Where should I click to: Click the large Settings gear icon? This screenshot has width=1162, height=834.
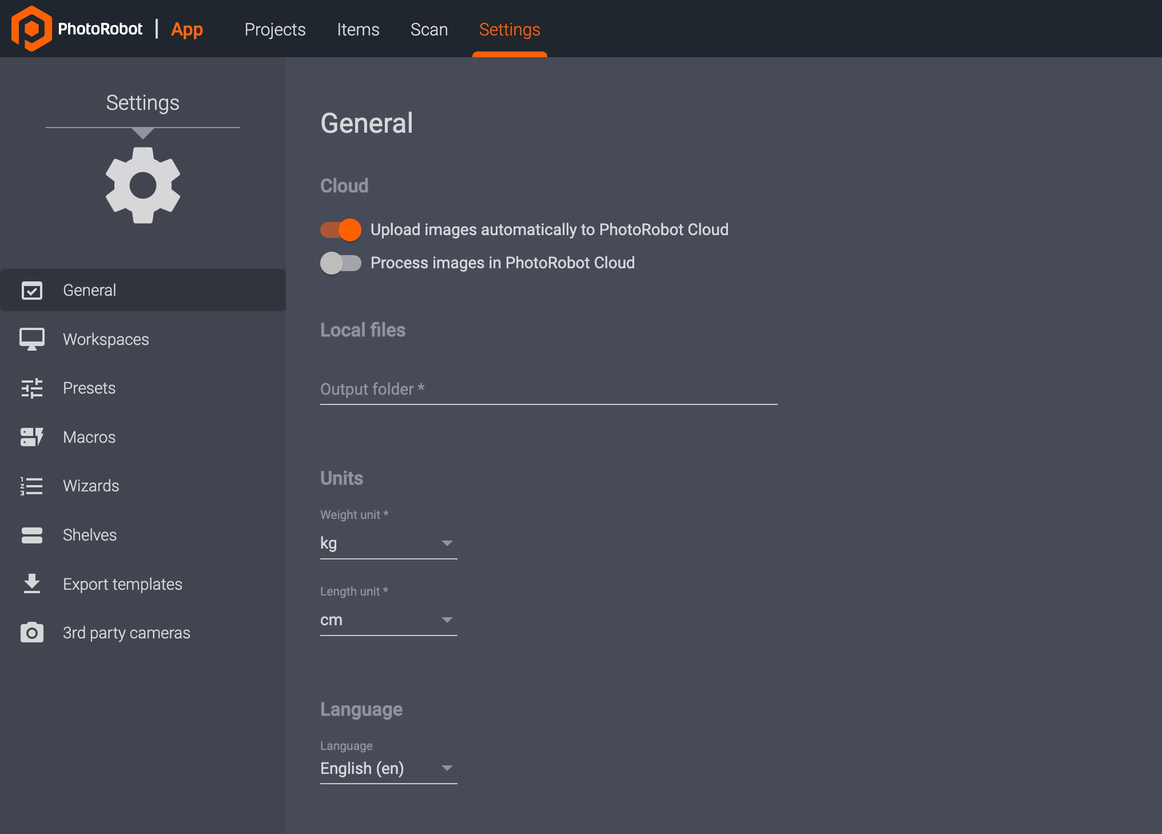click(x=143, y=185)
